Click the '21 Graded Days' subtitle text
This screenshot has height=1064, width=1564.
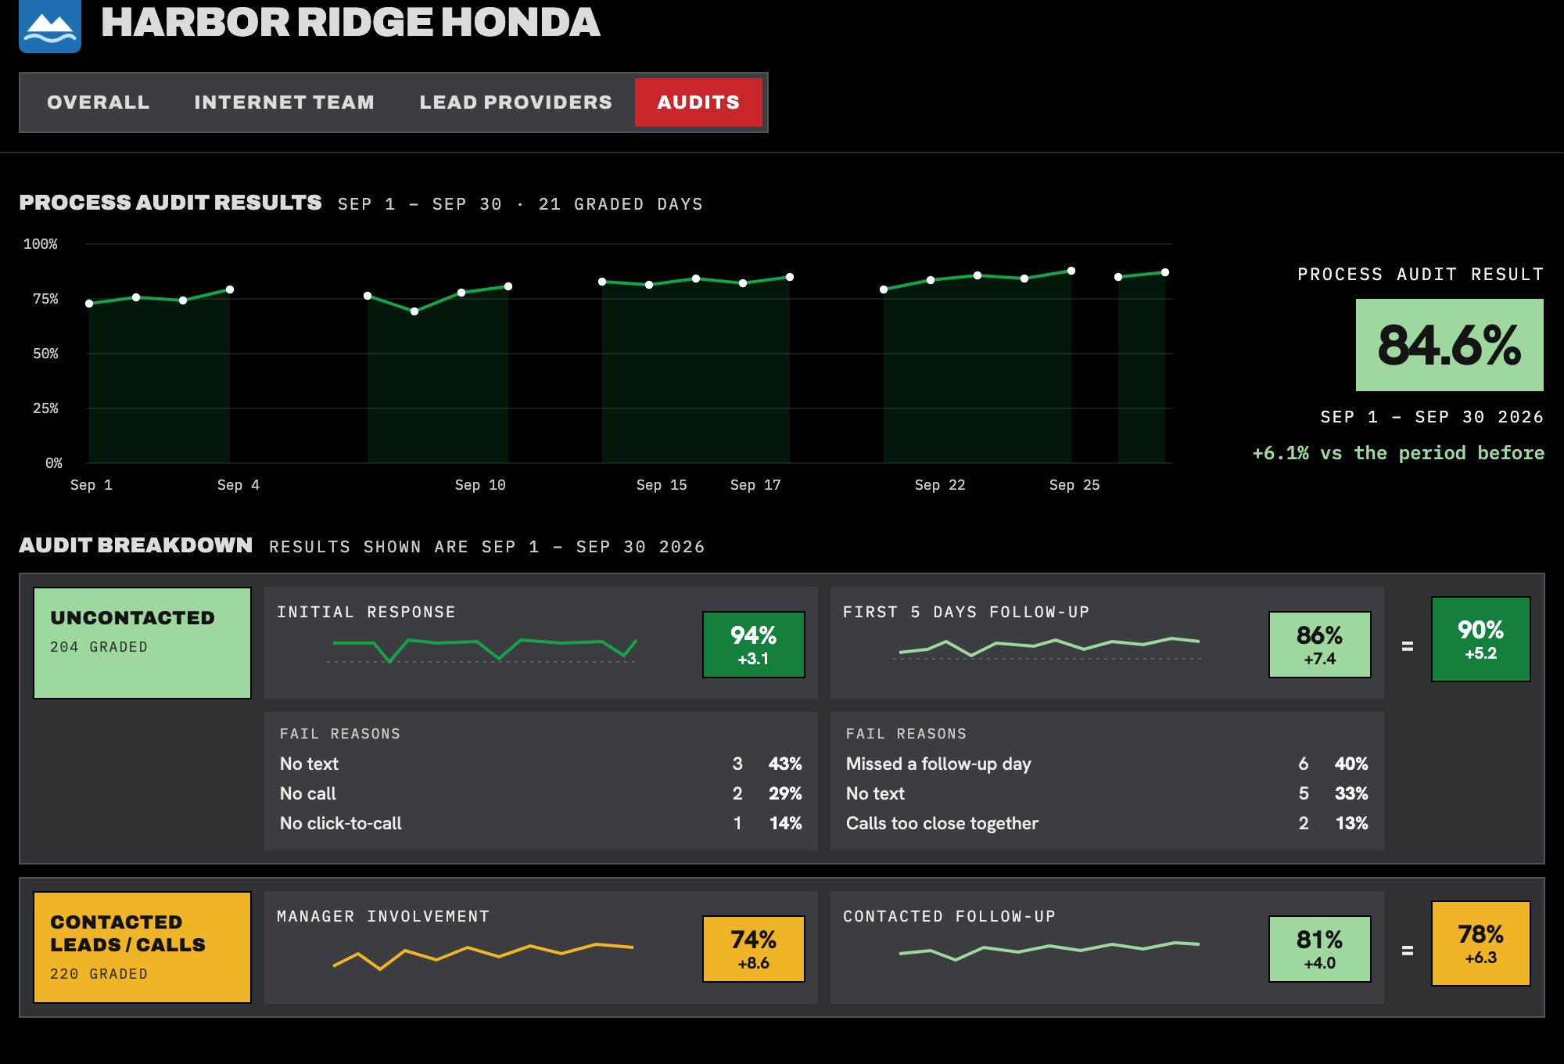pyautogui.click(x=621, y=204)
